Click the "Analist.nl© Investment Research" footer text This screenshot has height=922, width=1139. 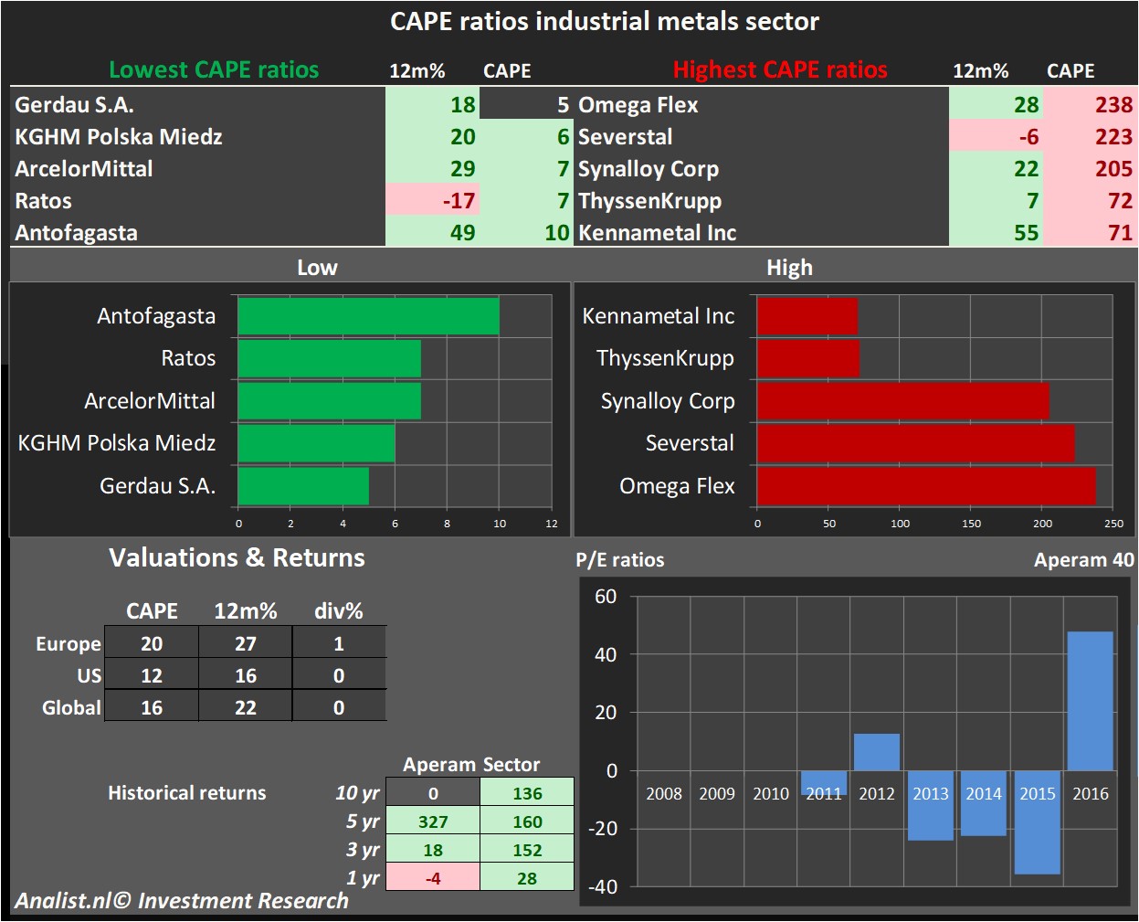[x=182, y=901]
